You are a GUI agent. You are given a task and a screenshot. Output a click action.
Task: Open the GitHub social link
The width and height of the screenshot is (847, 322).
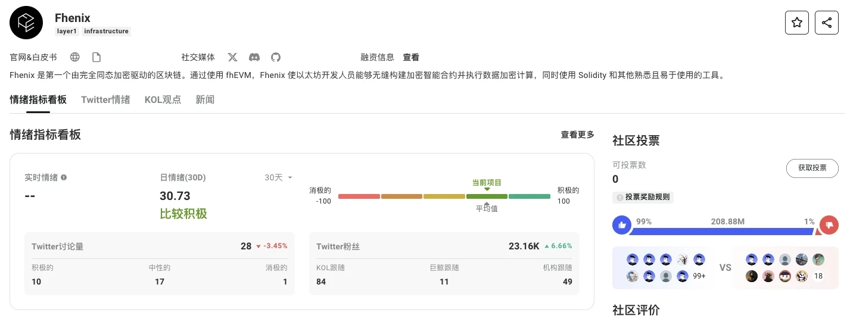[276, 57]
